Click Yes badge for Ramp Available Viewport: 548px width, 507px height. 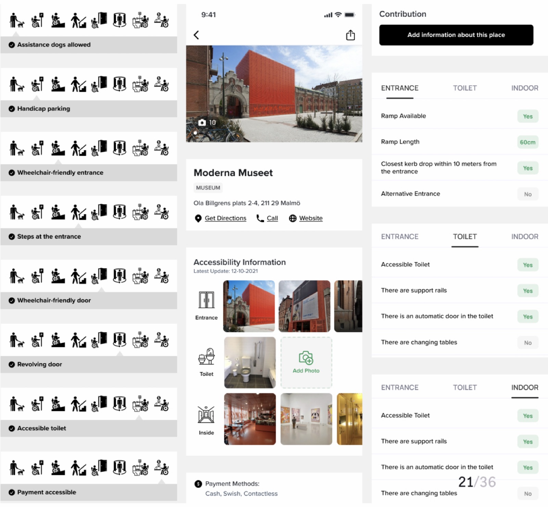pyautogui.click(x=528, y=116)
